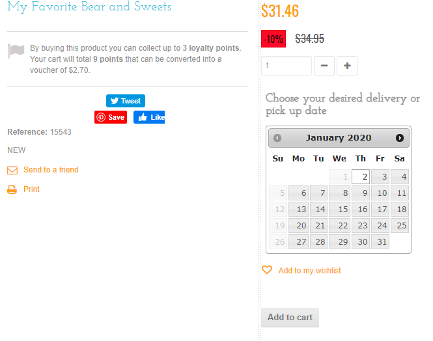Click the Tweet share button
The width and height of the screenshot is (433, 341).
coord(125,101)
